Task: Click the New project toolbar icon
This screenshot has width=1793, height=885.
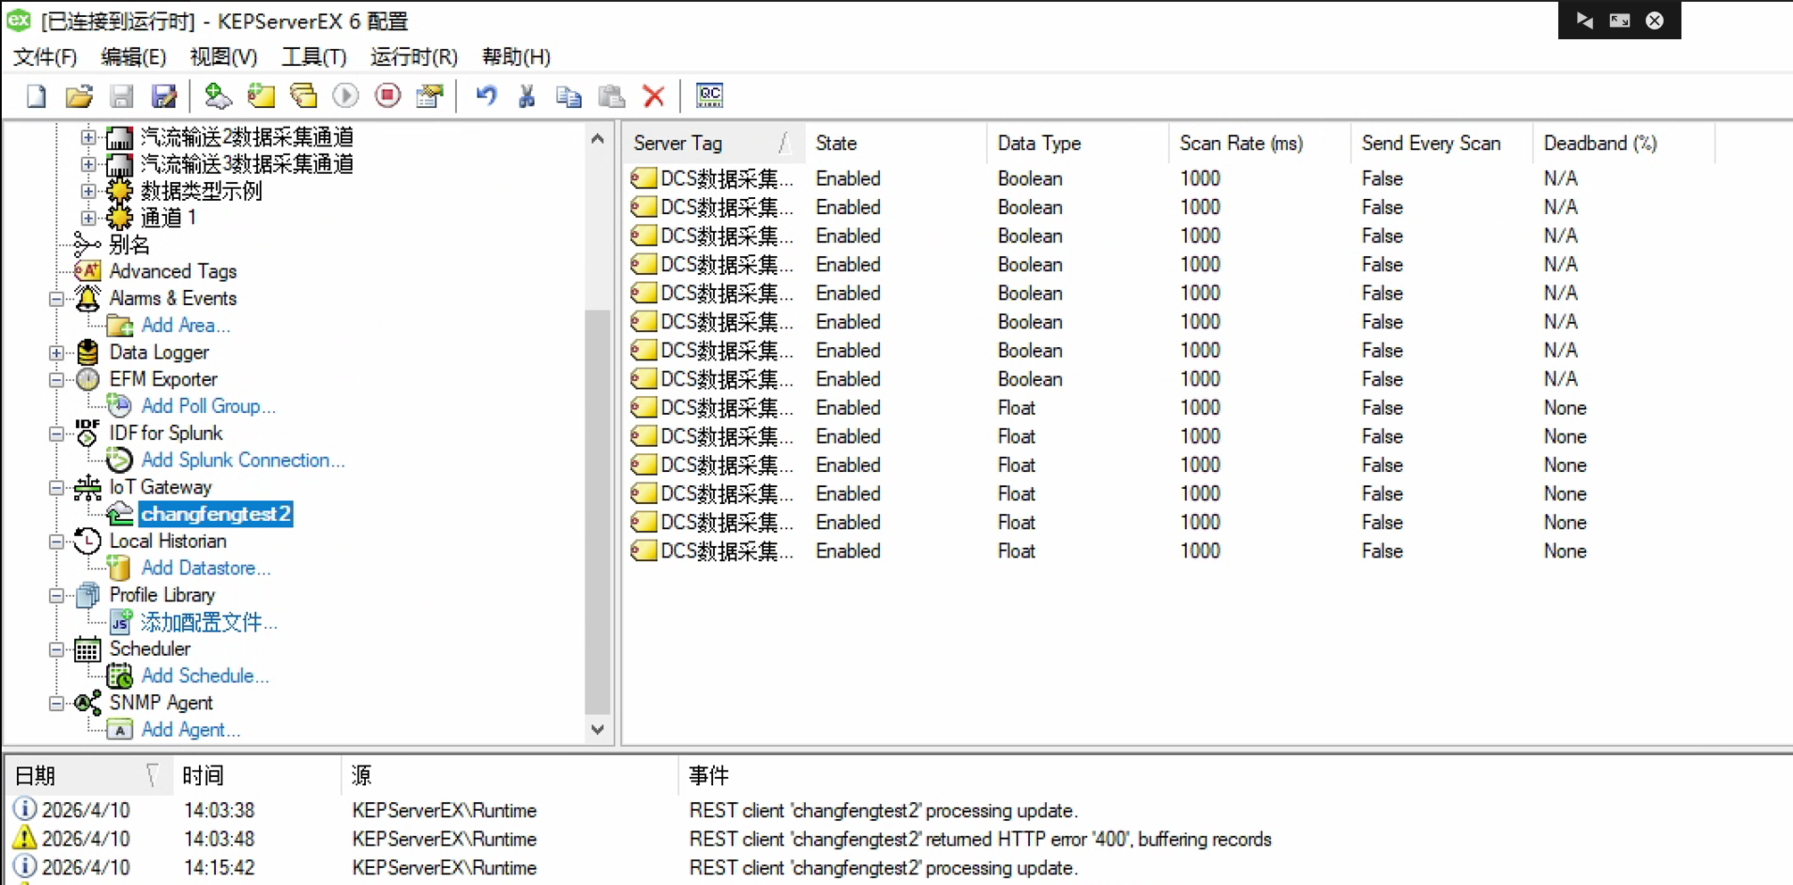Action: point(36,95)
